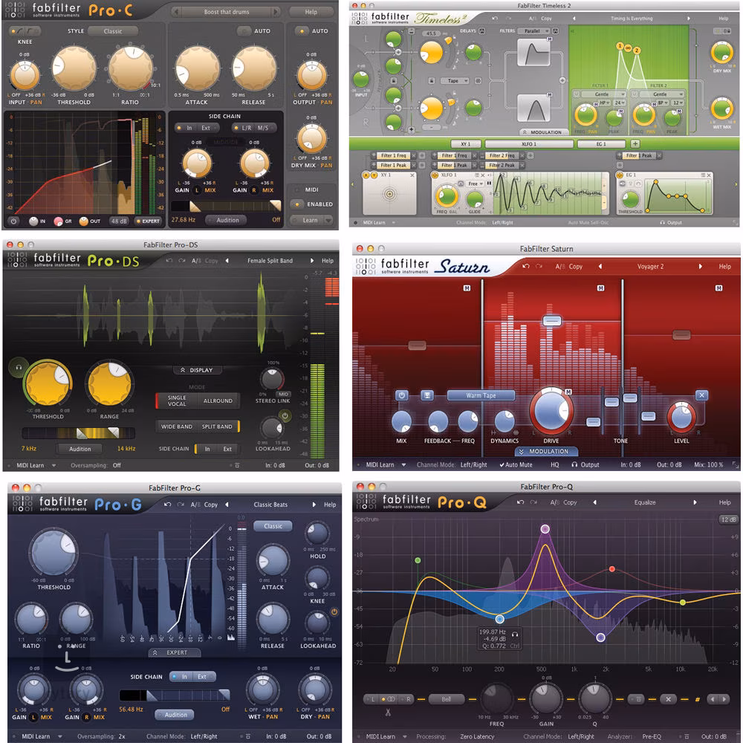743x743 pixels.
Task: Click MIDI Learn in Saturn bottom bar
Action: 380,464
